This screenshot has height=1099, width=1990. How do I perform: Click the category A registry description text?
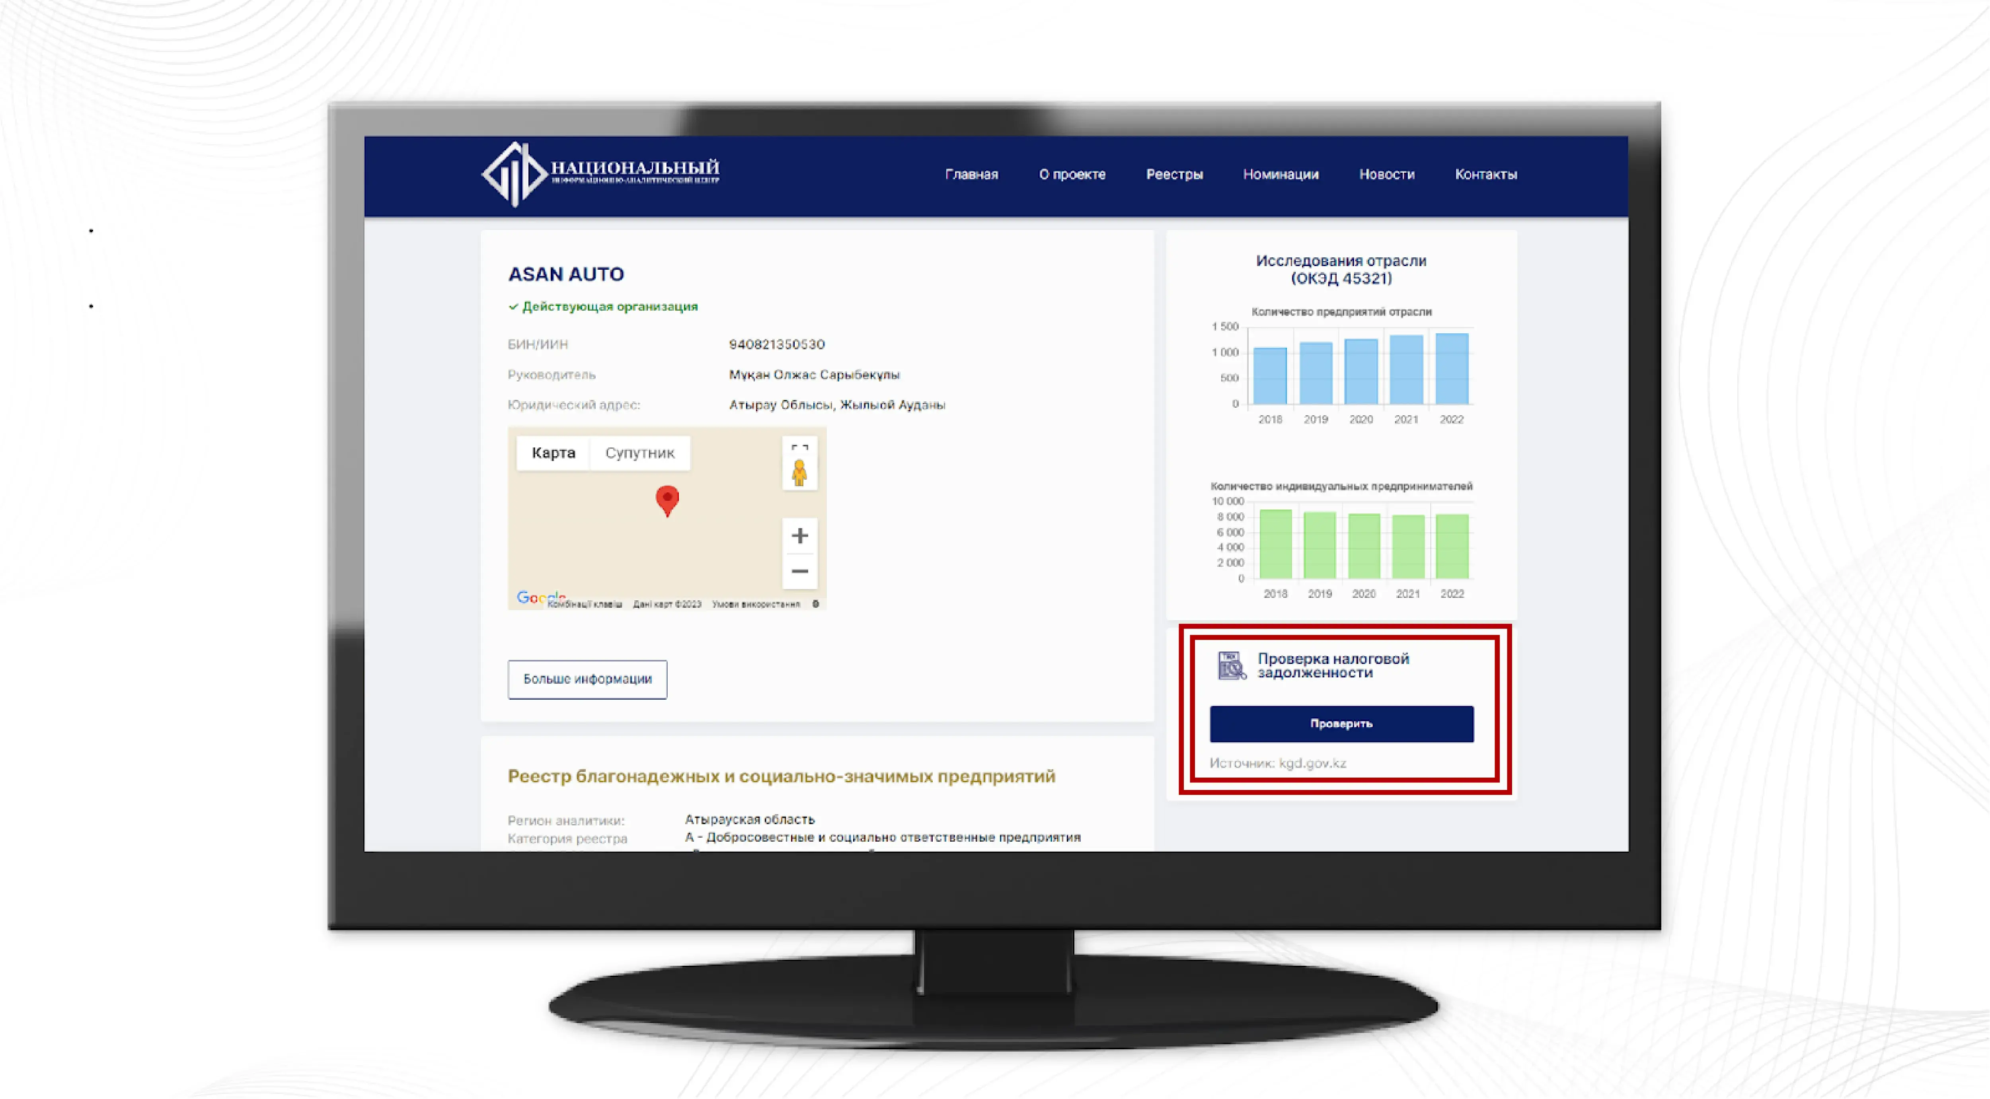tap(882, 837)
